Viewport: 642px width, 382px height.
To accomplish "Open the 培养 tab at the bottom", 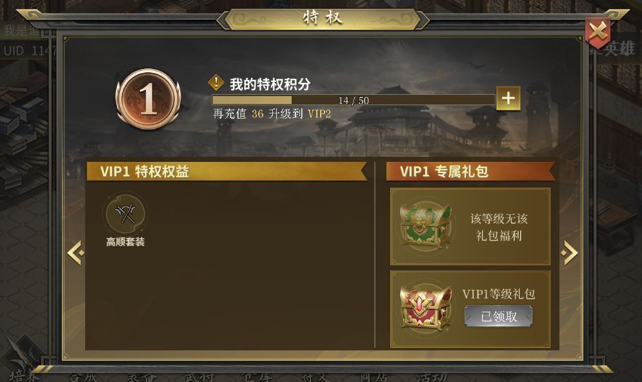I will pos(24,376).
